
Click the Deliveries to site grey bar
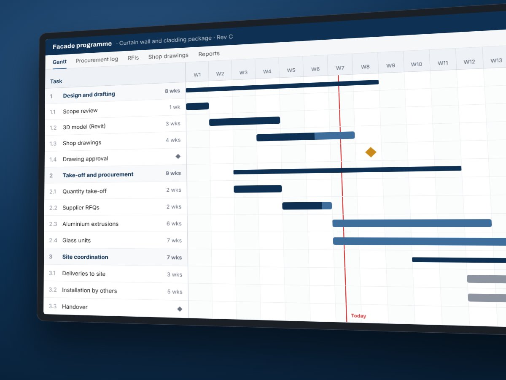[486, 279]
